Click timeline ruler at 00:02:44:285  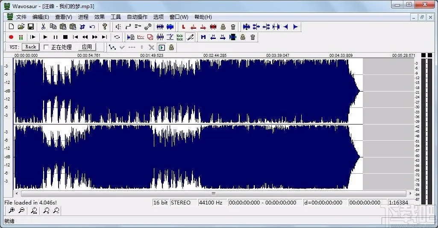[x=215, y=55]
